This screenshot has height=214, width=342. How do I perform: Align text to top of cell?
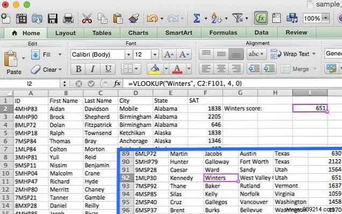pos(206,54)
